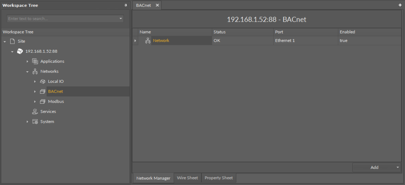Click inside the search text field
The image size is (405, 185).
pyautogui.click(x=57, y=18)
